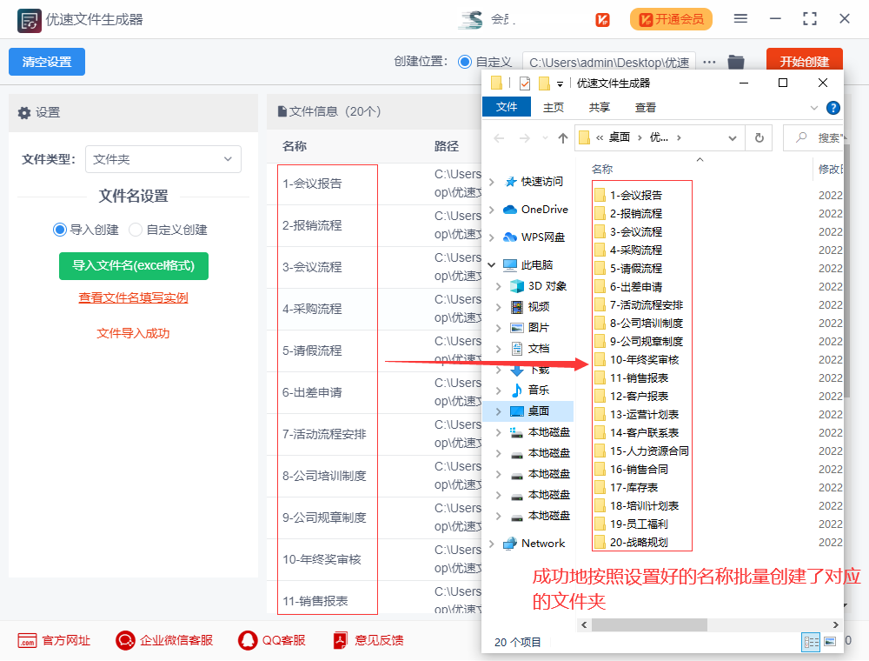Screen dimensions: 869x661
Task: Open the 查看文件名填写实例 link
Action: point(134,297)
